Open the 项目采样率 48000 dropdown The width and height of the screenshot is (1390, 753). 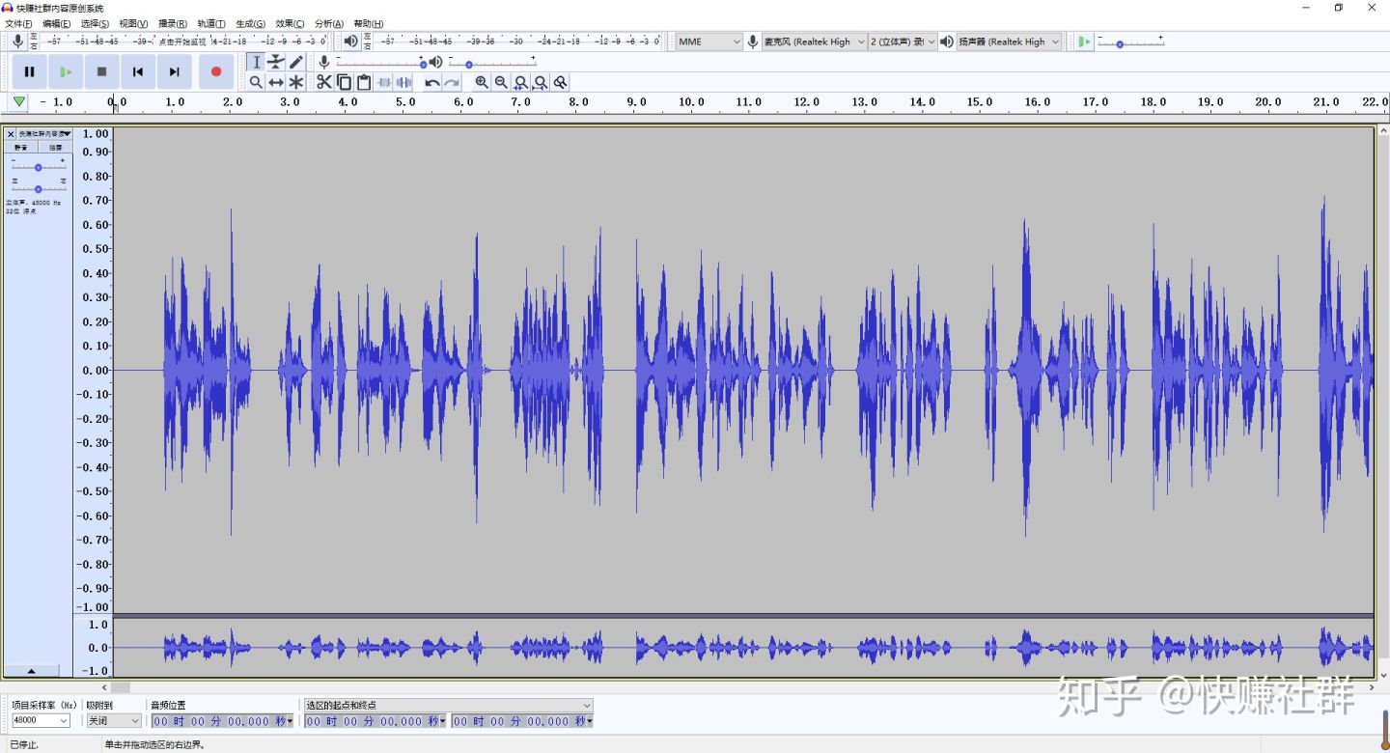pos(41,720)
